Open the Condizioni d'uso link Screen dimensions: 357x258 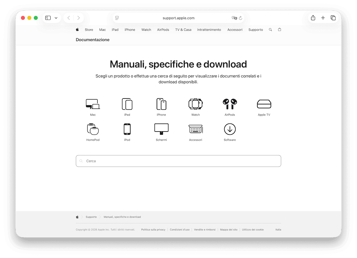pyautogui.click(x=180, y=230)
